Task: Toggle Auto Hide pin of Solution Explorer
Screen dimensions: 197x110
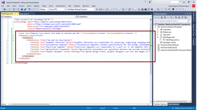Action: [188, 14]
